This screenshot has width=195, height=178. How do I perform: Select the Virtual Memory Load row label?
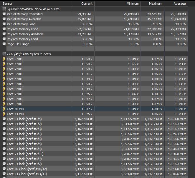point(21,24)
